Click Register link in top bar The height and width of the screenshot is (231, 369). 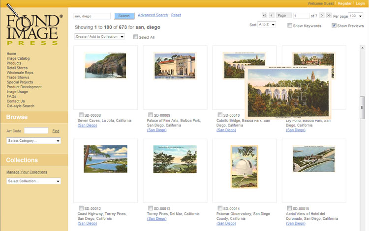coord(345,3)
